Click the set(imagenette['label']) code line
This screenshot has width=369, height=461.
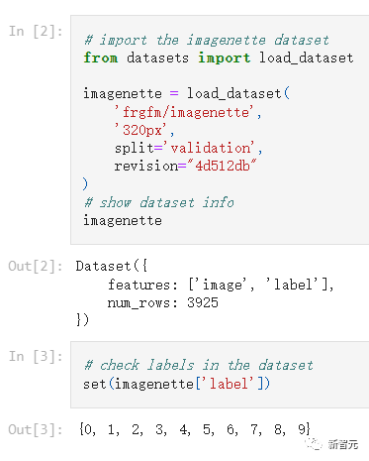(x=176, y=384)
